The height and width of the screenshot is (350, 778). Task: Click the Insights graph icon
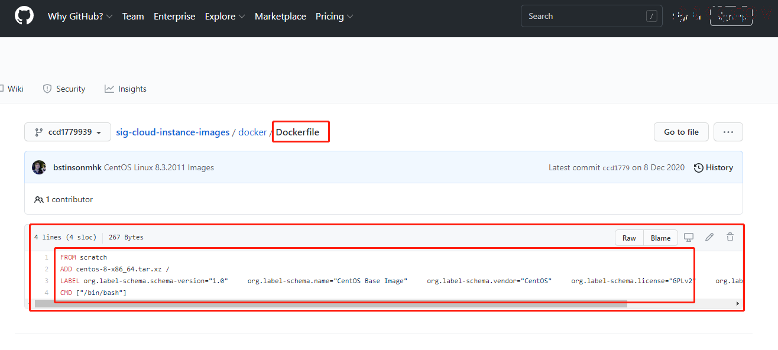(109, 89)
